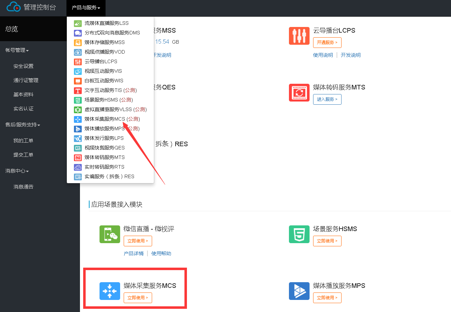The width and height of the screenshot is (451, 312).
Task: Click the large 媒体转码服务MTS card icon
Action: point(299,93)
